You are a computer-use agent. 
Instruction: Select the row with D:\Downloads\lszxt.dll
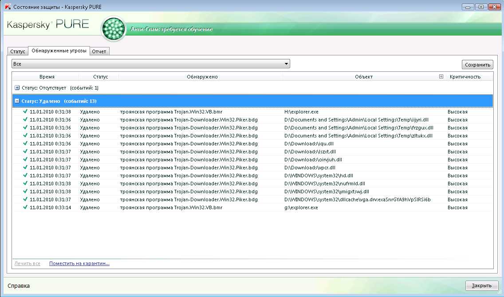(x=252, y=152)
